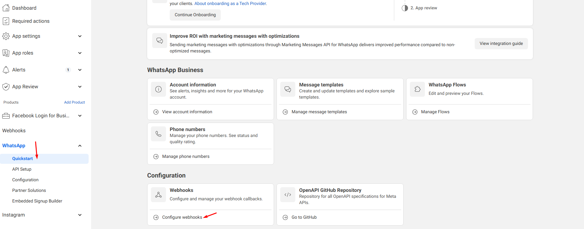Expand the Instagram product section

(80, 215)
